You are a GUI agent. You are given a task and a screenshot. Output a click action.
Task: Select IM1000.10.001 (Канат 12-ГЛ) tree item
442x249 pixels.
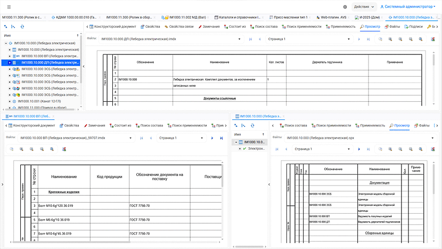[x=45, y=100]
